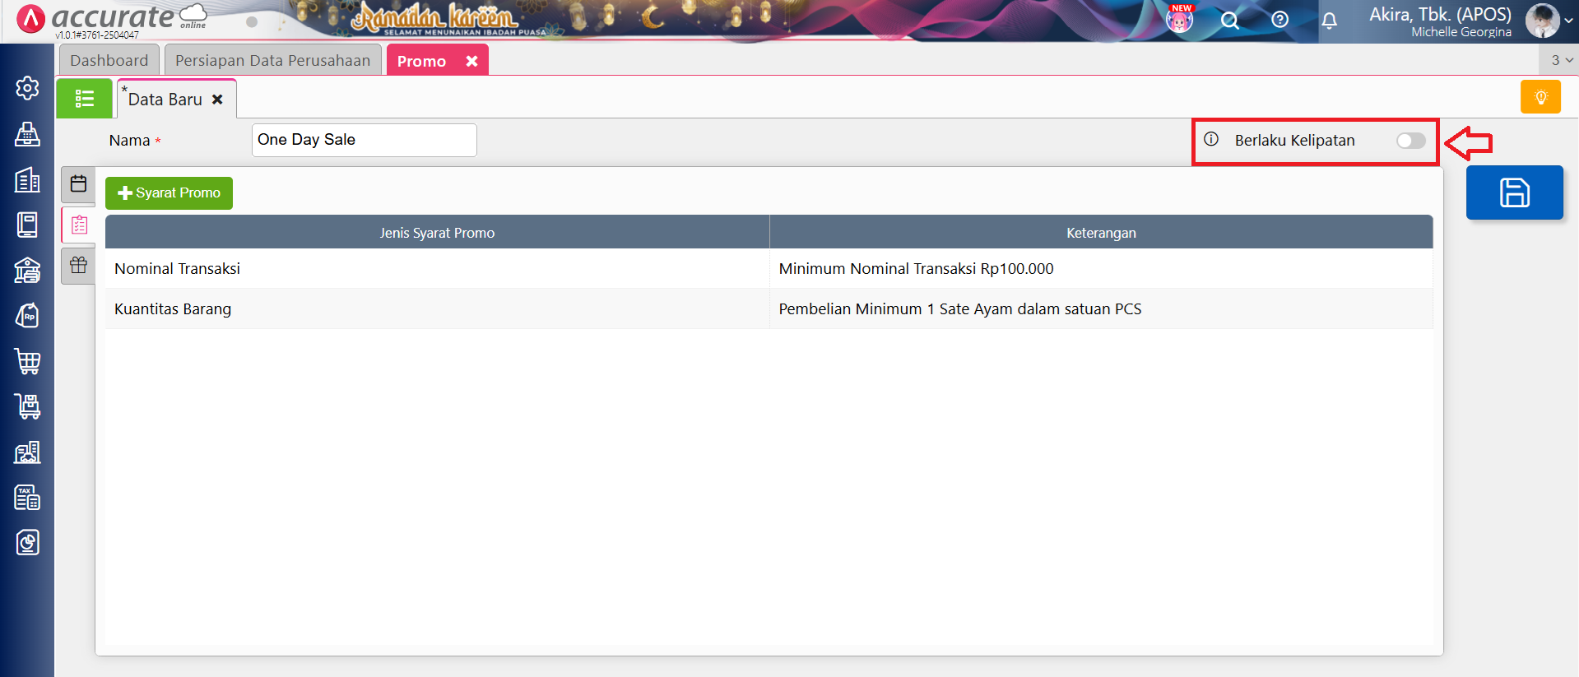Click the shopping cart sidebar icon
The width and height of the screenshot is (1579, 677).
[27, 361]
